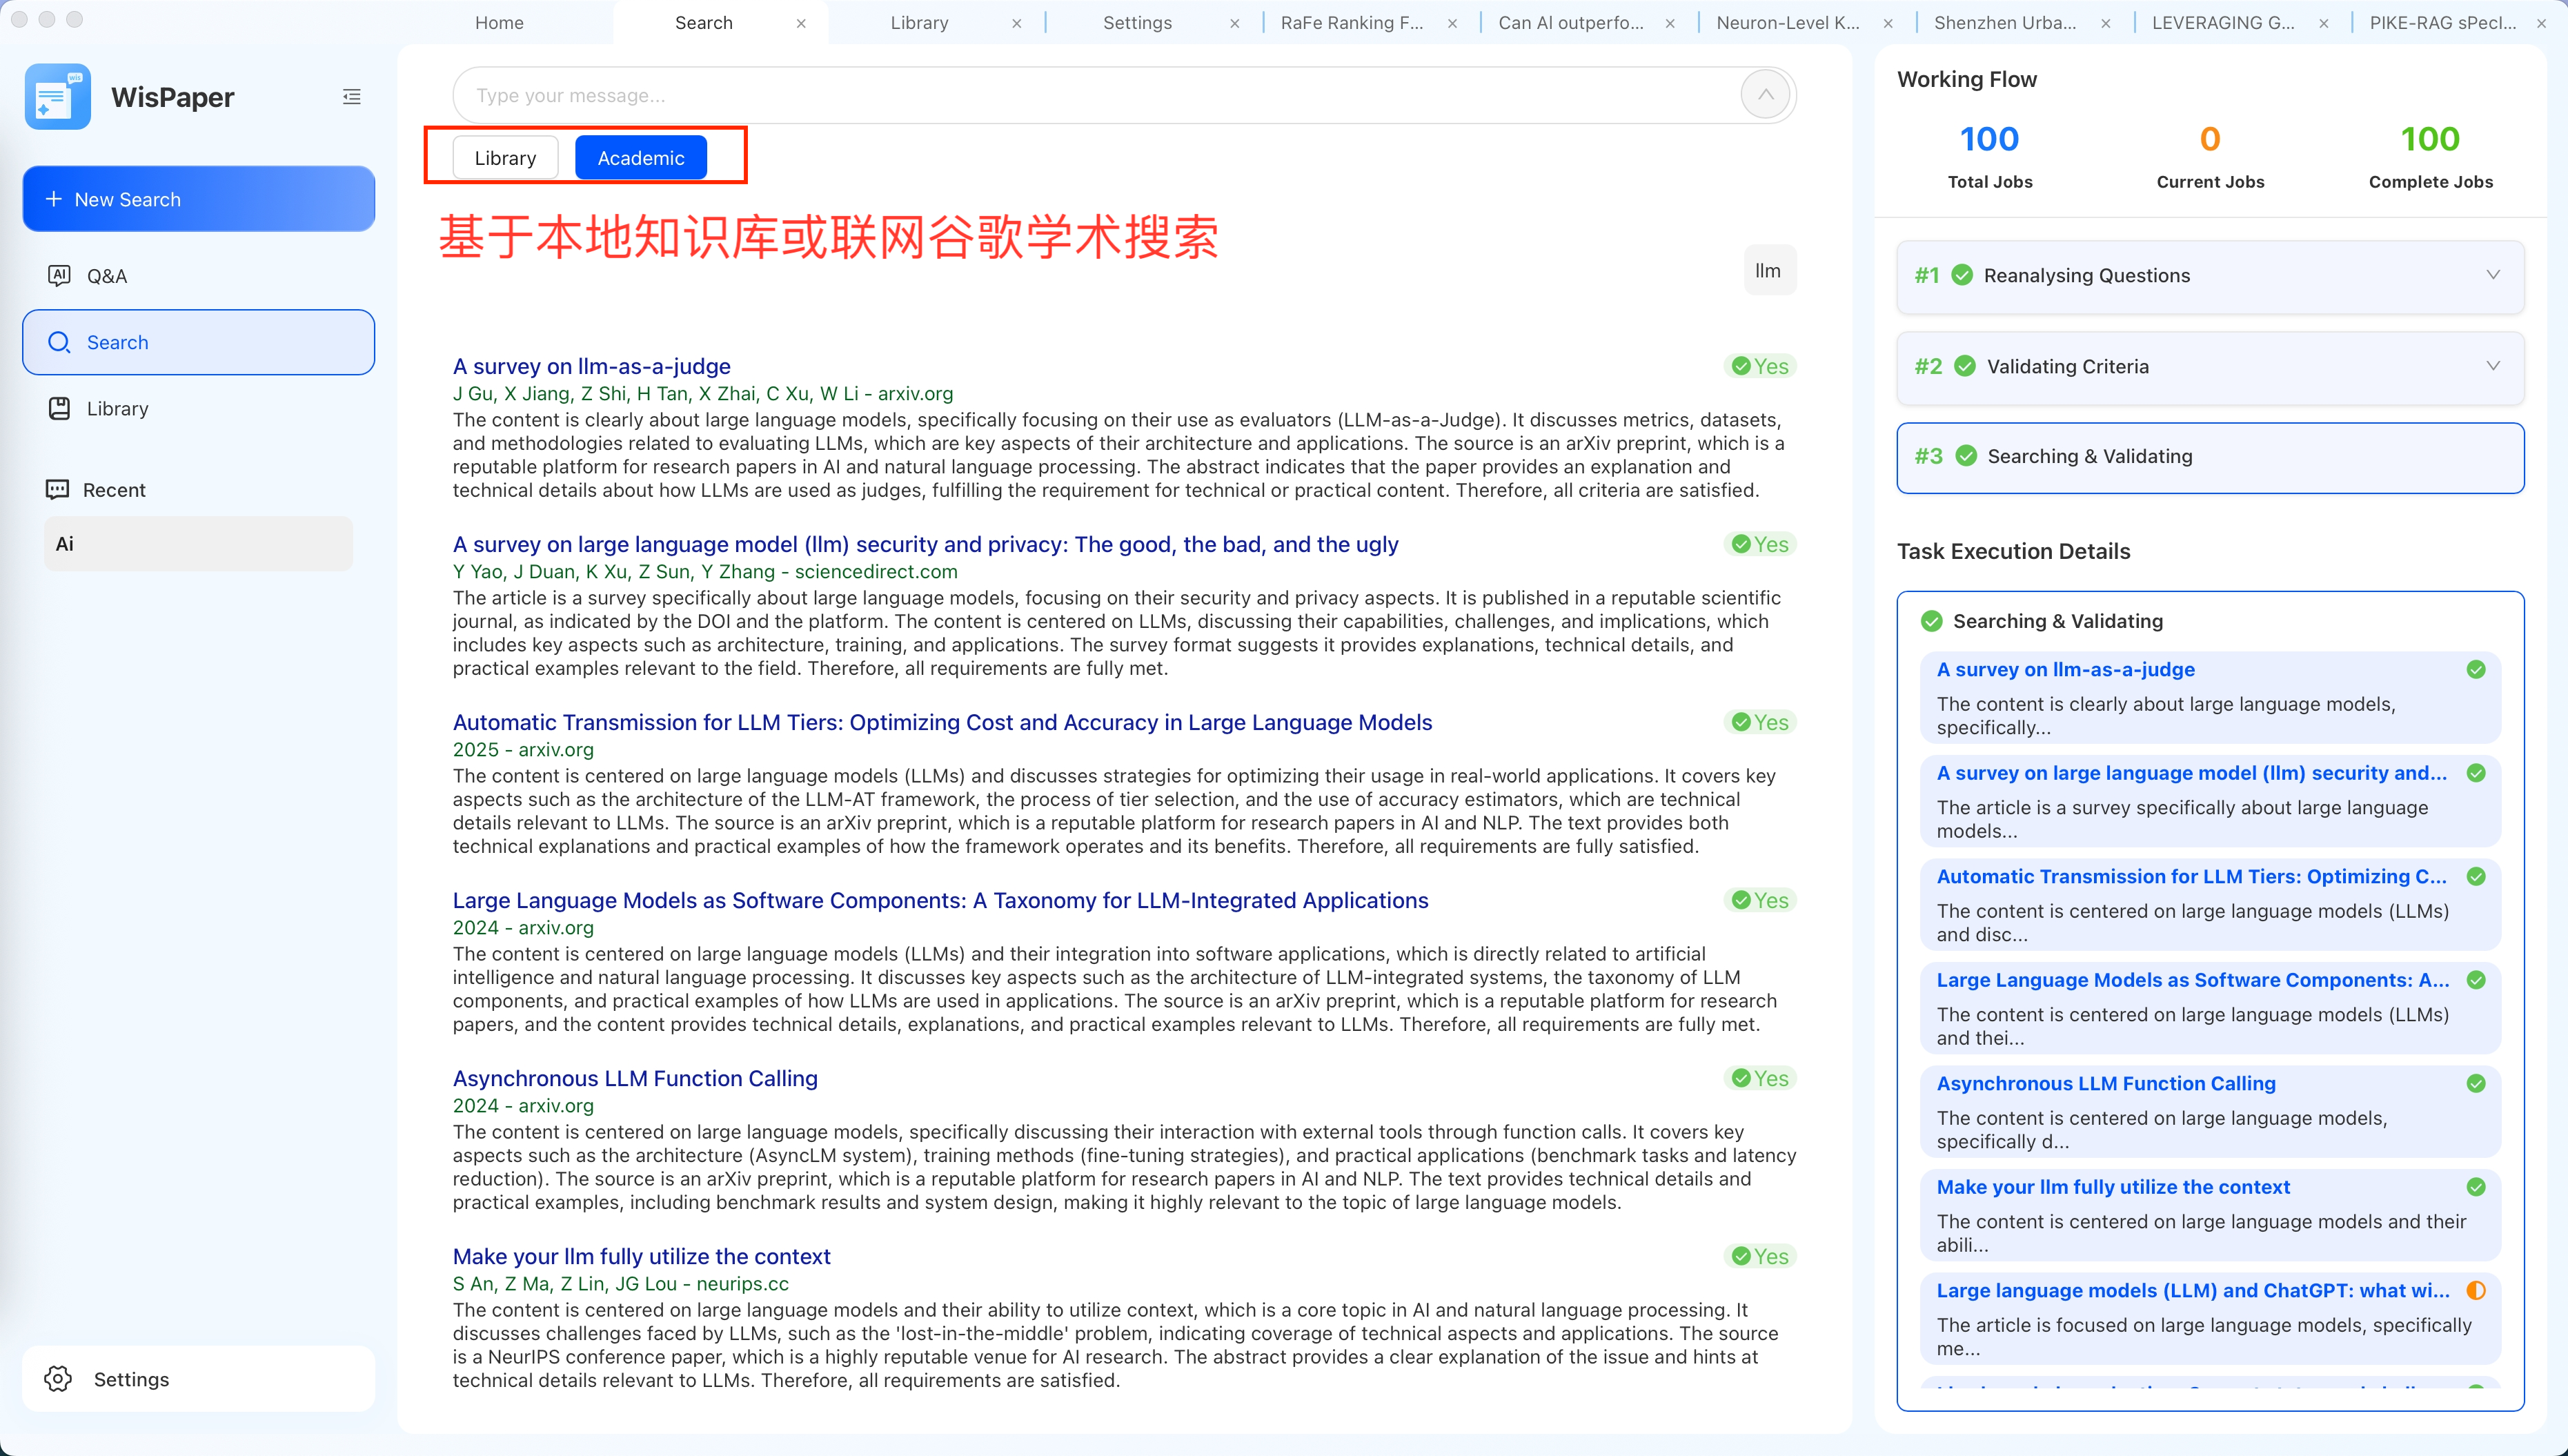Start a New Search

tap(198, 198)
